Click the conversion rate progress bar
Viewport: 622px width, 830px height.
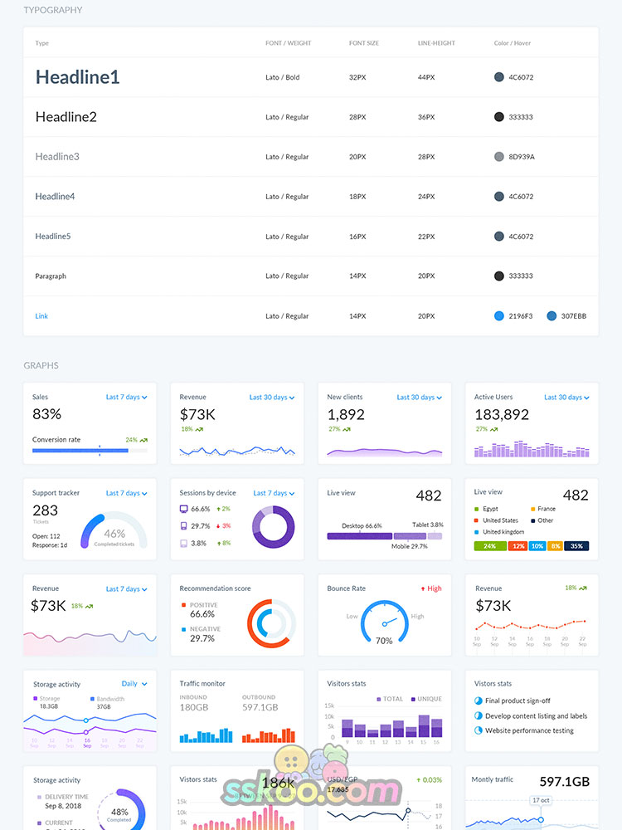point(90,451)
